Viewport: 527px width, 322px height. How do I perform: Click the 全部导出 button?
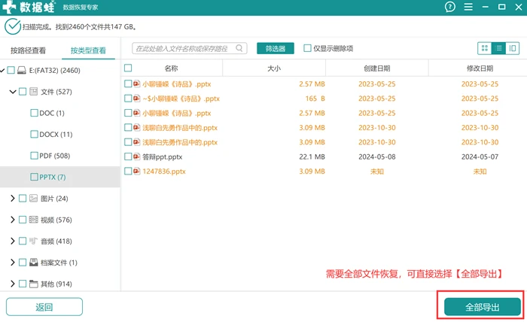coord(483,307)
